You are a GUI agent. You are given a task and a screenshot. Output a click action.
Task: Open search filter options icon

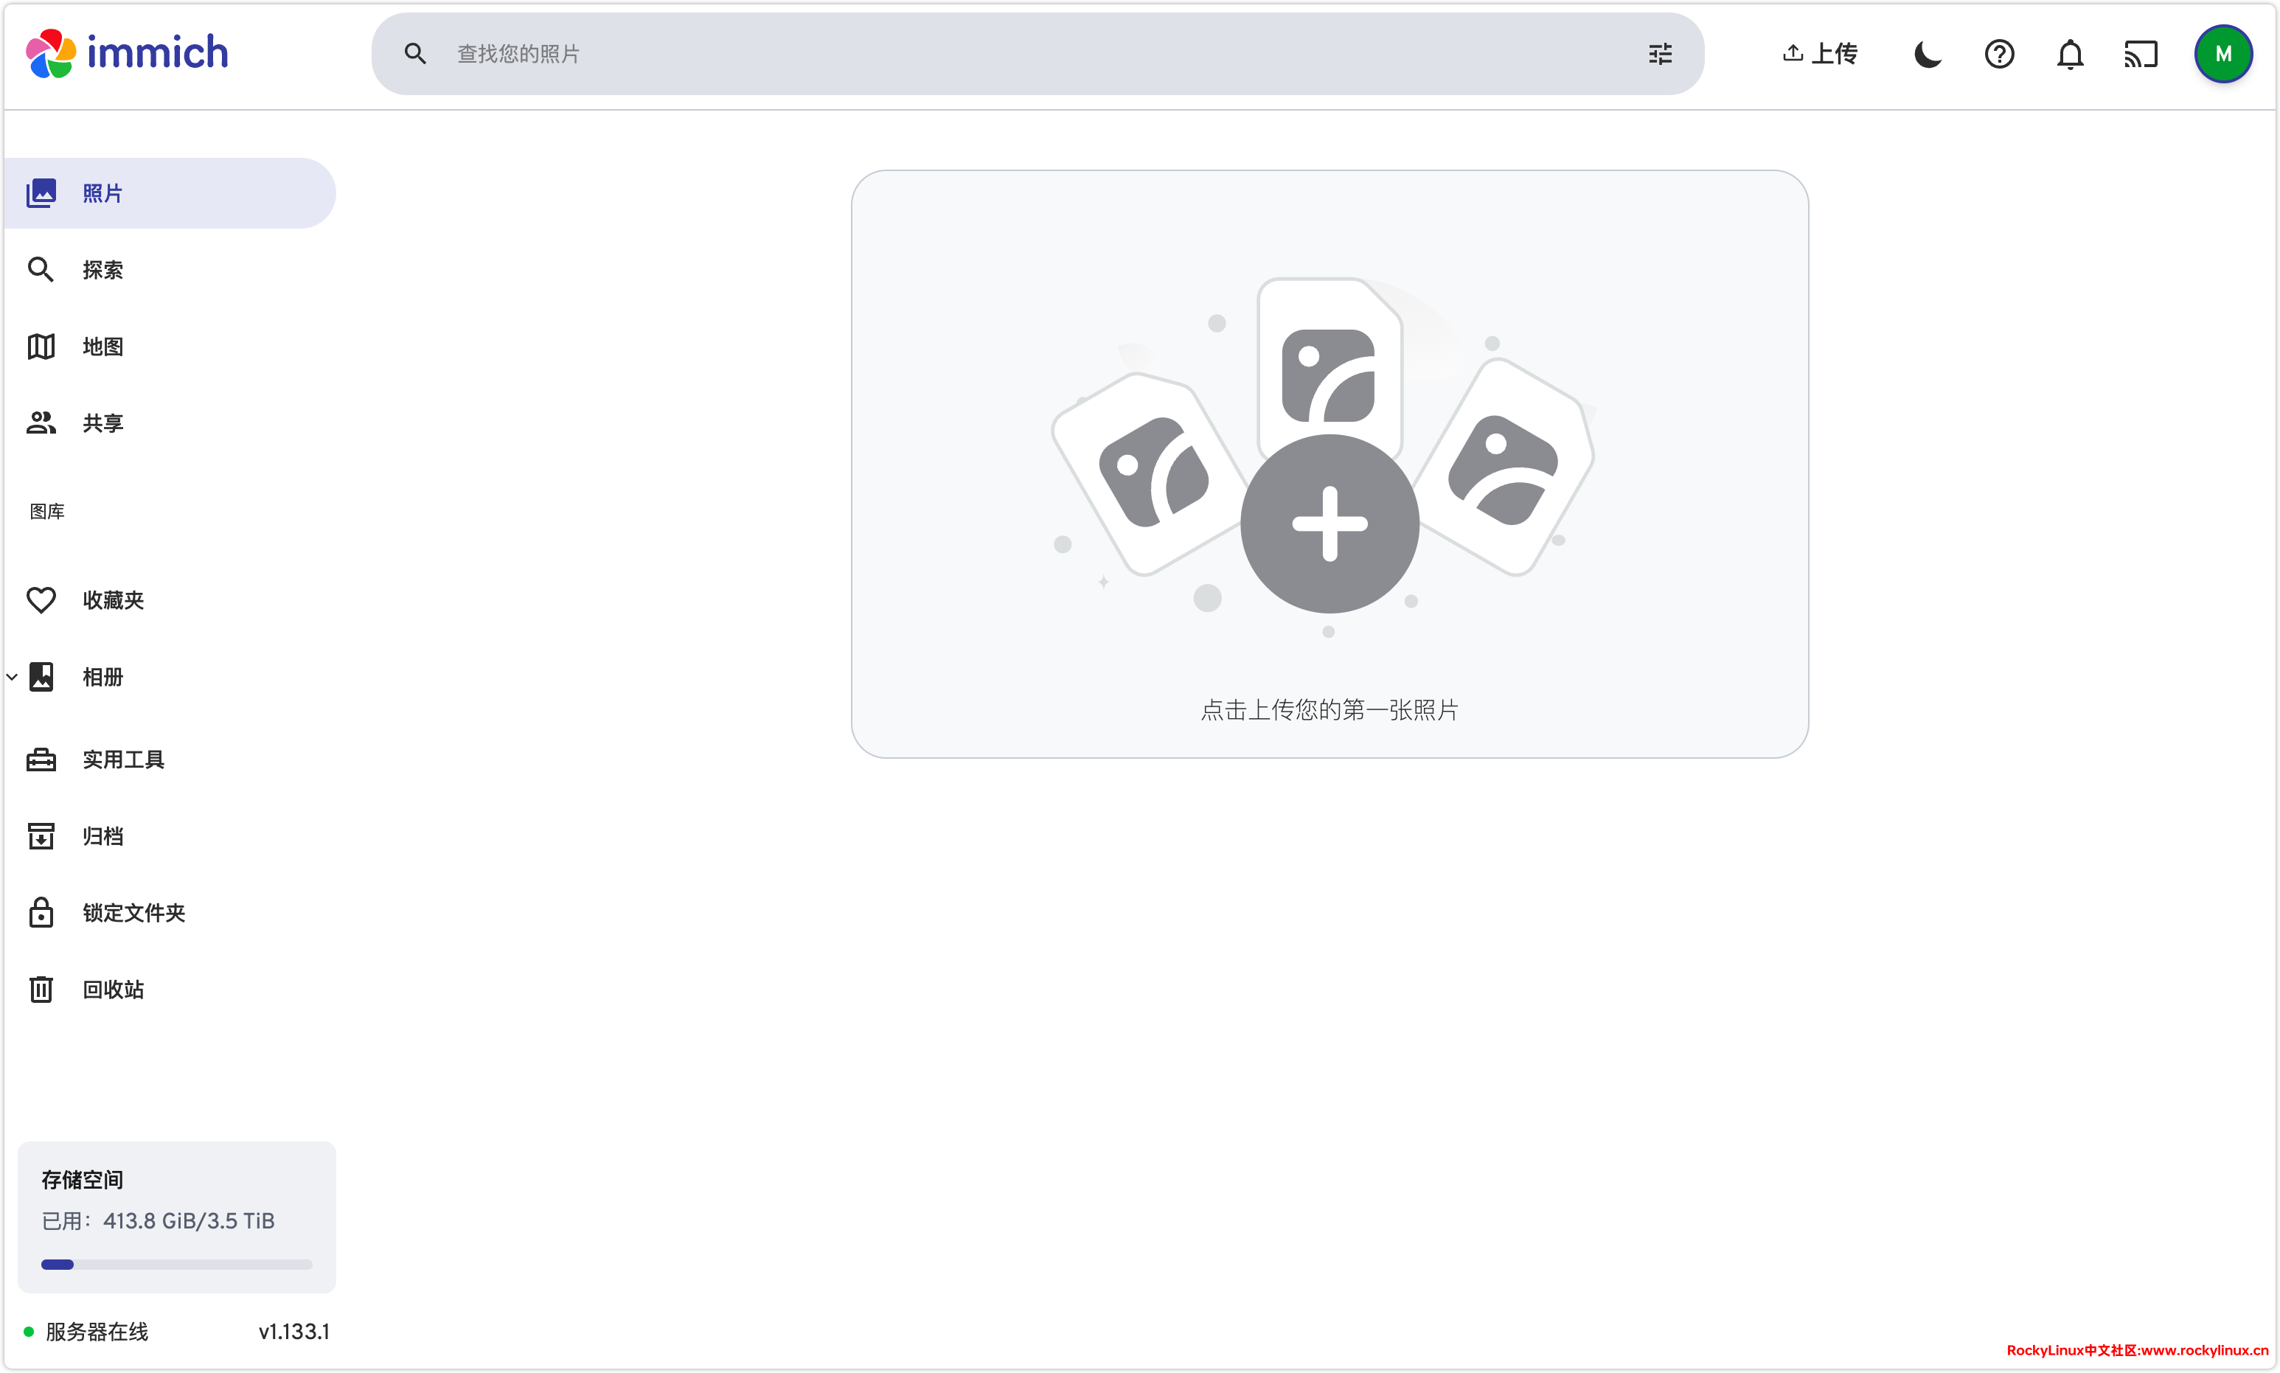tap(1659, 54)
